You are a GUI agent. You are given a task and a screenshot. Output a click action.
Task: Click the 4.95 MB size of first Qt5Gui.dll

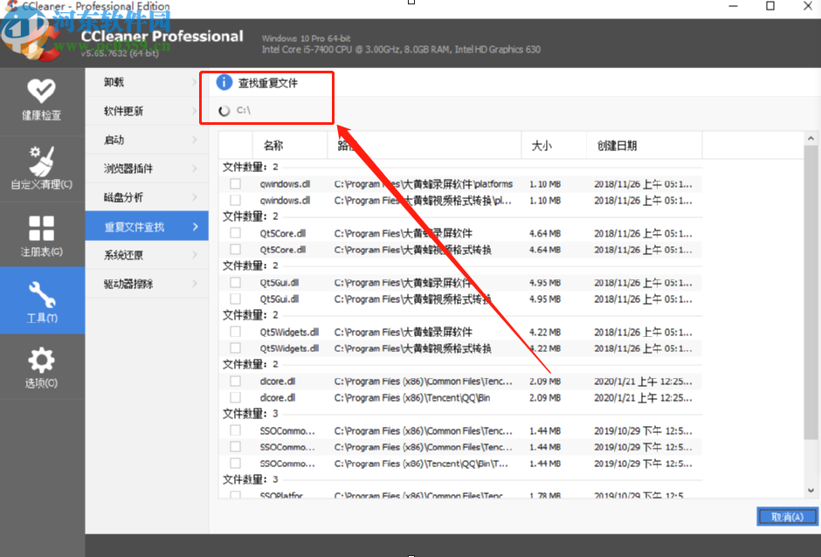[545, 283]
